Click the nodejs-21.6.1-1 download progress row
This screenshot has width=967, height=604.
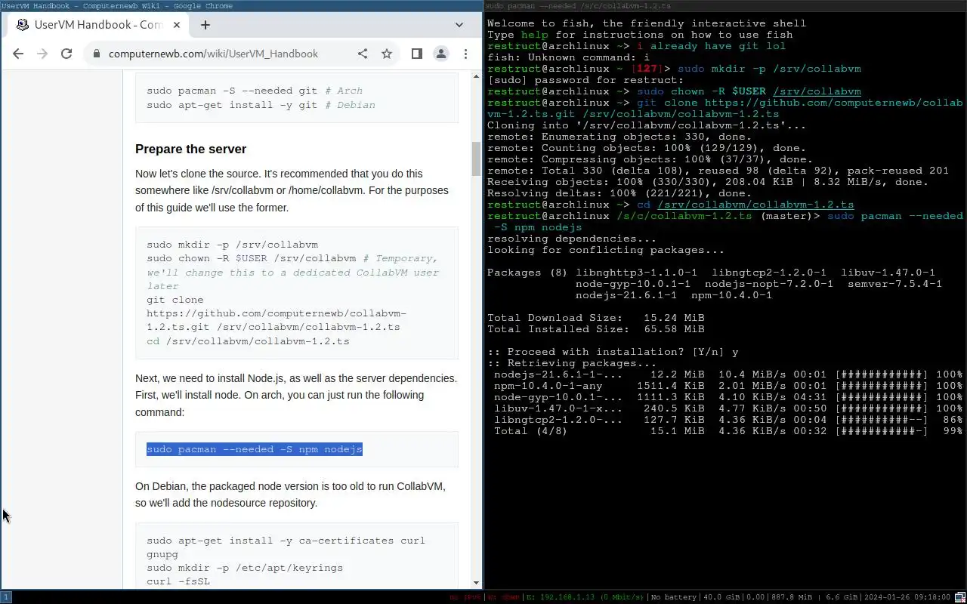728,374
